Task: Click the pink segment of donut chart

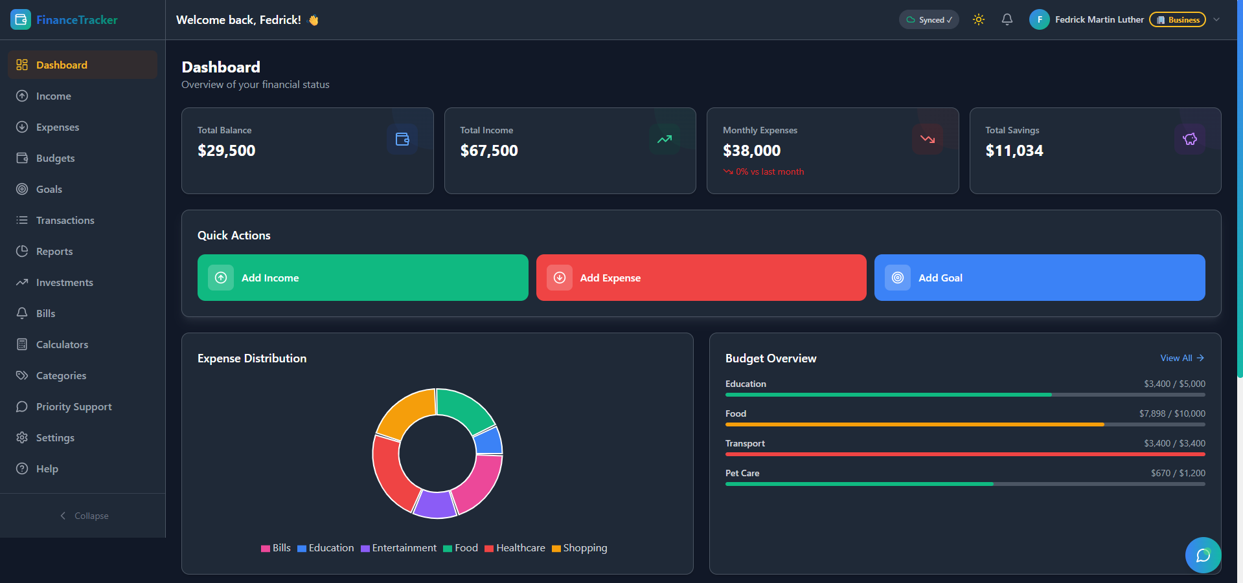Action: pos(479,484)
